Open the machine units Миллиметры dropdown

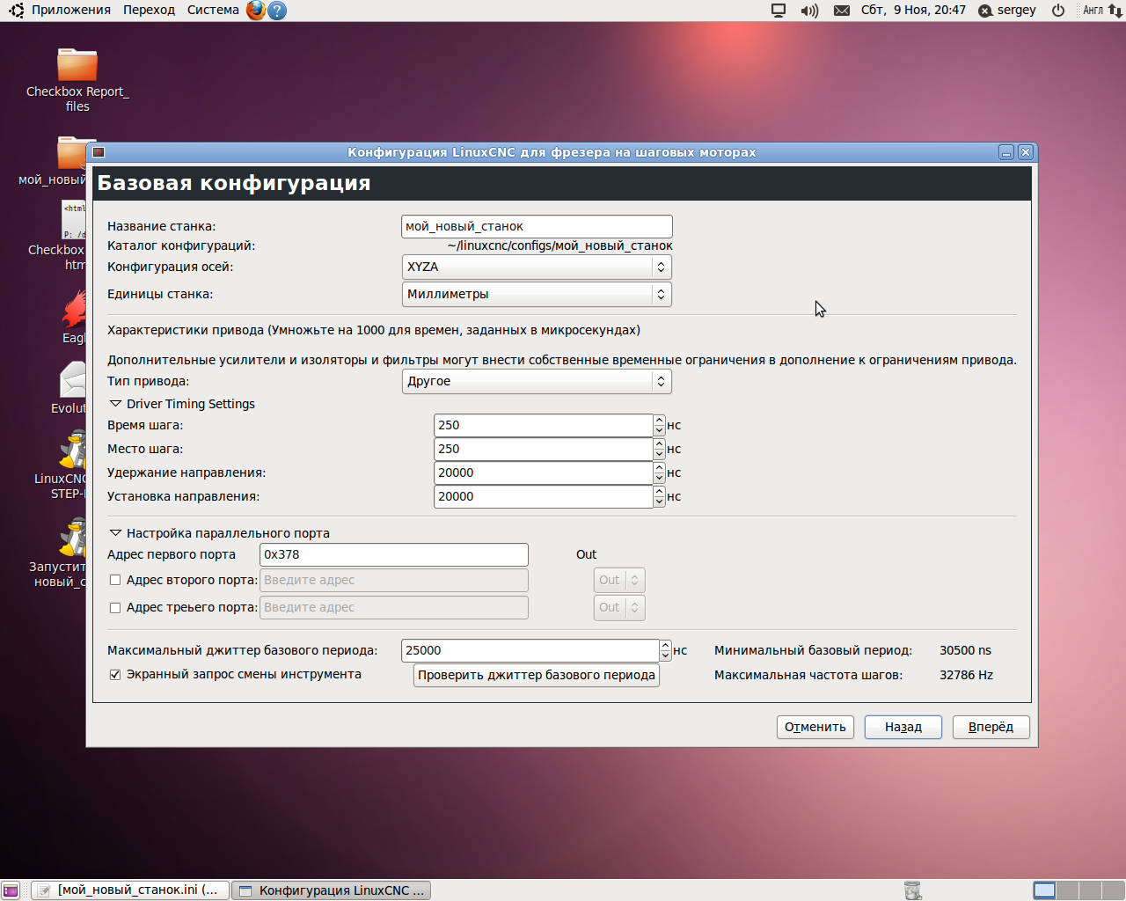click(x=537, y=294)
